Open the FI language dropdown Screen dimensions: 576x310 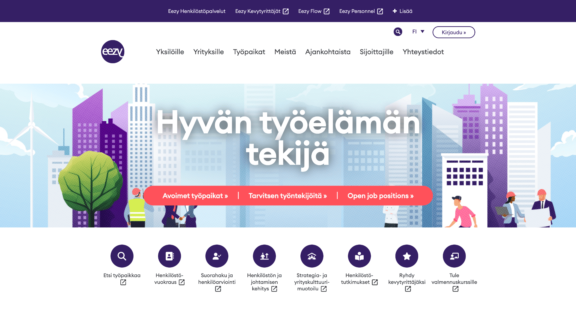coord(418,32)
